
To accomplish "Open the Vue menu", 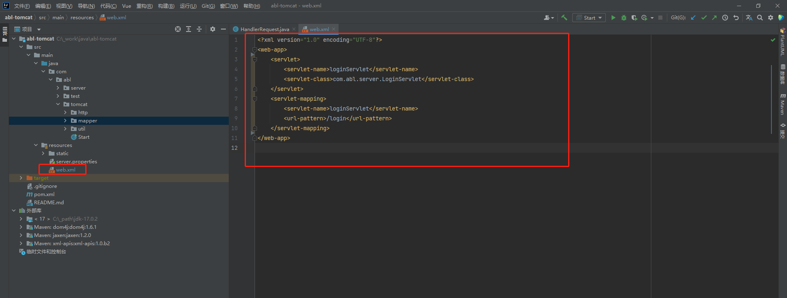I will (127, 6).
